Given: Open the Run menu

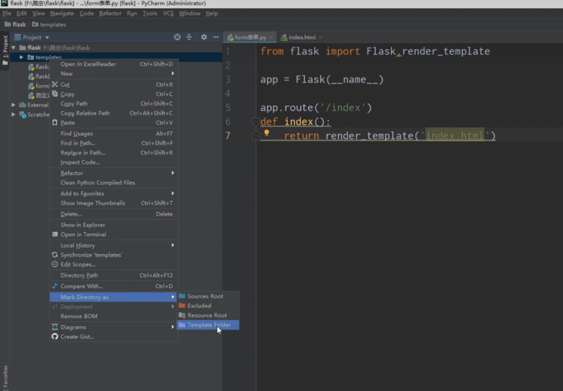Looking at the screenshot, I should tap(132, 13).
